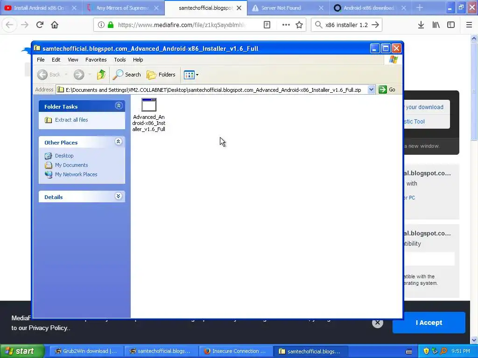Click the Up folder toolbar icon
478x358 pixels.
tap(101, 75)
